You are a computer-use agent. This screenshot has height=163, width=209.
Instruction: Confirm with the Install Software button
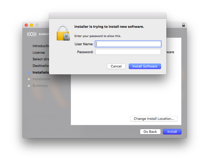click(145, 66)
